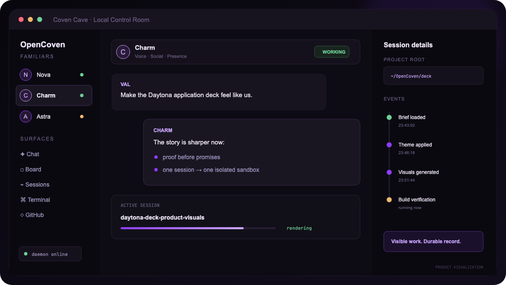Select the Build verification event marker

pyautogui.click(x=389, y=200)
